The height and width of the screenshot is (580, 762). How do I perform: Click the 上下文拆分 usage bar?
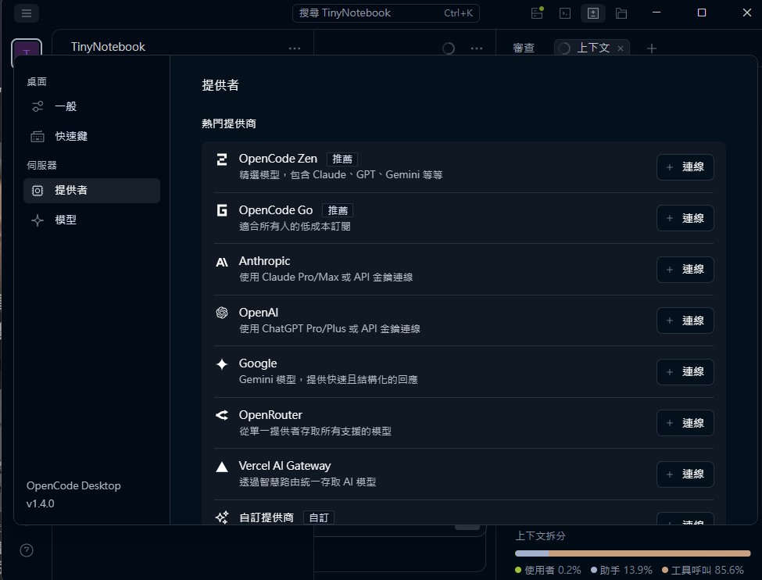[633, 553]
